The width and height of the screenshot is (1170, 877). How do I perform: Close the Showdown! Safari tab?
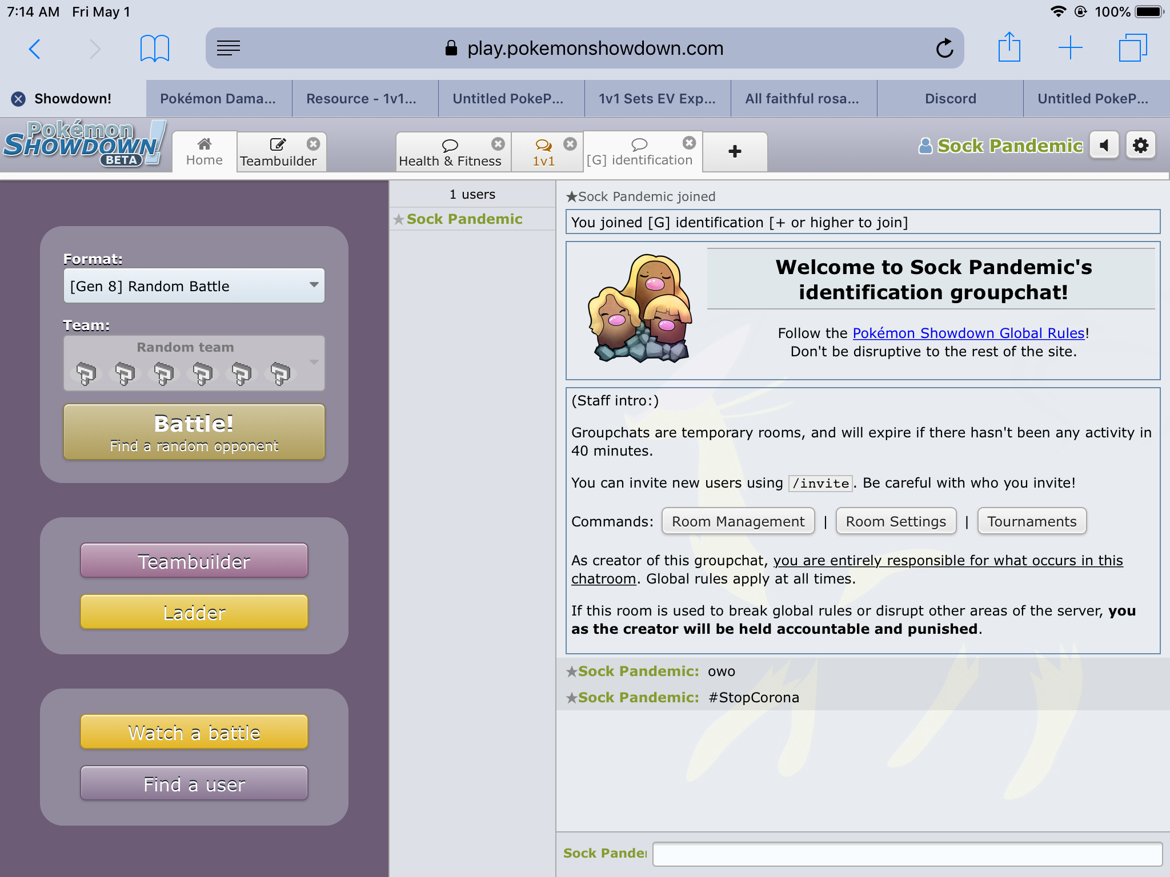pyautogui.click(x=18, y=99)
